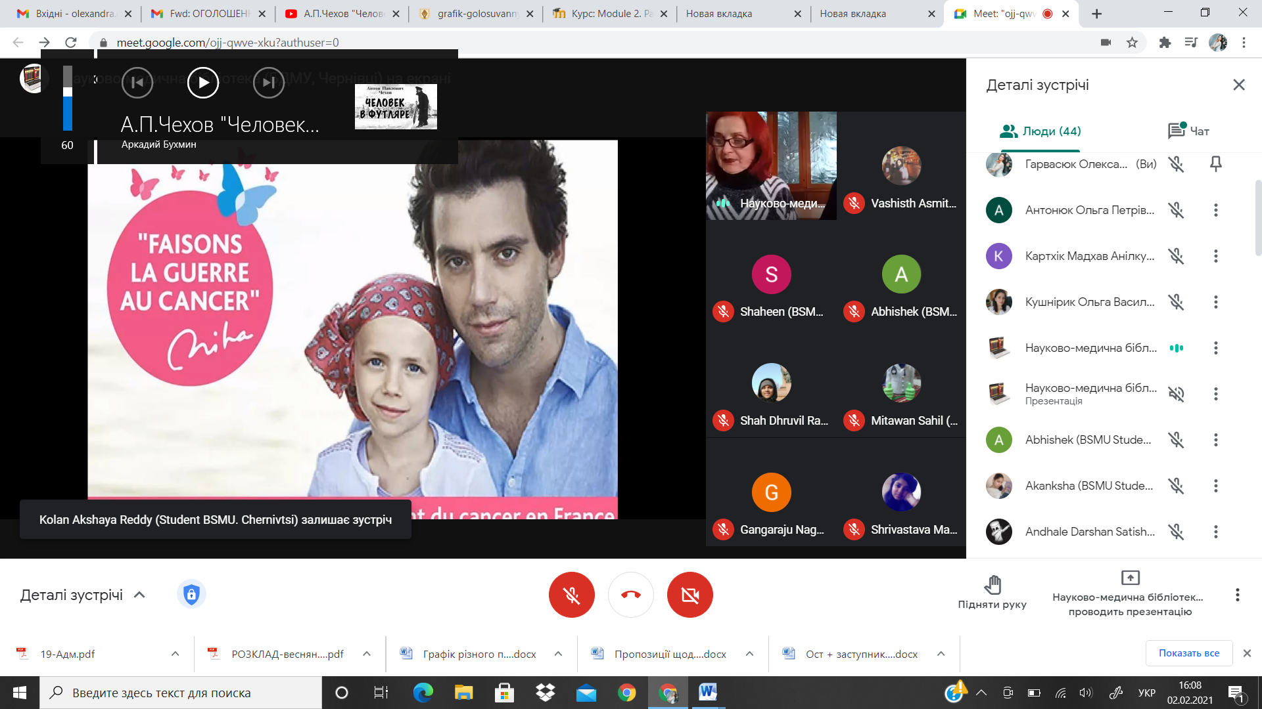Close the downloads bar
1262x709 pixels.
(1247, 653)
